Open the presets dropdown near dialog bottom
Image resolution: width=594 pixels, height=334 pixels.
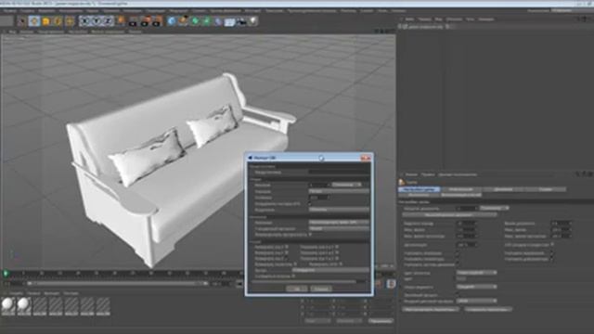coord(330,270)
